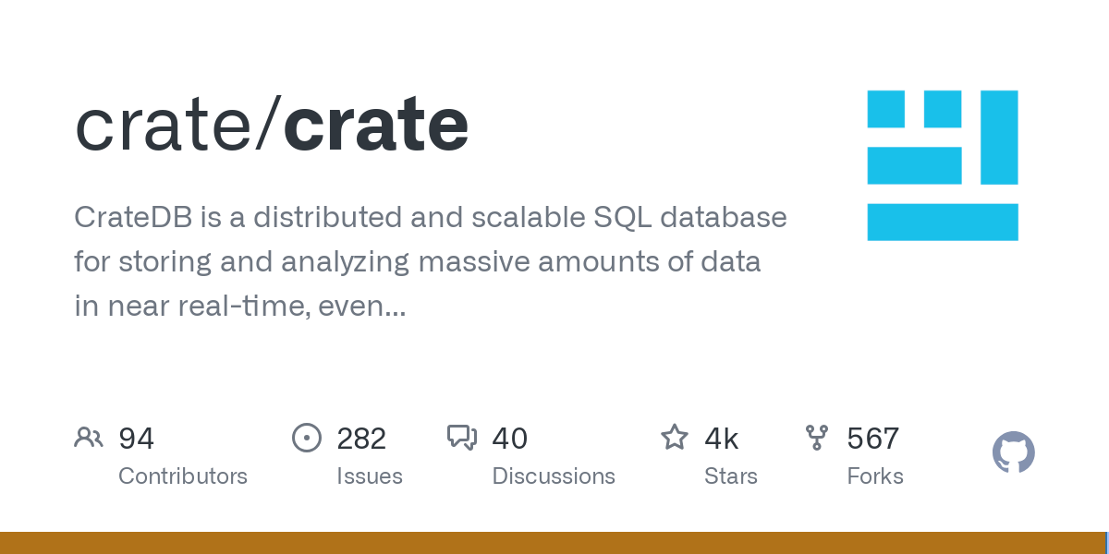Select the Issues label
Screen dimensions: 1109x554
coord(370,476)
